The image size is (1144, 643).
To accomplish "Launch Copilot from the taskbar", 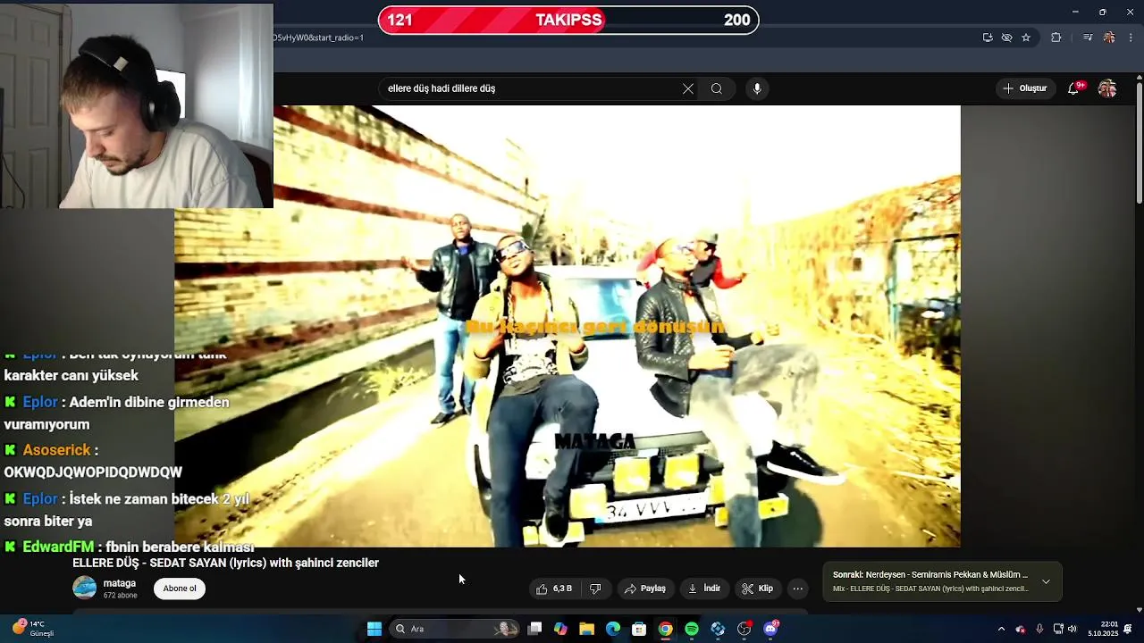I will point(560,629).
